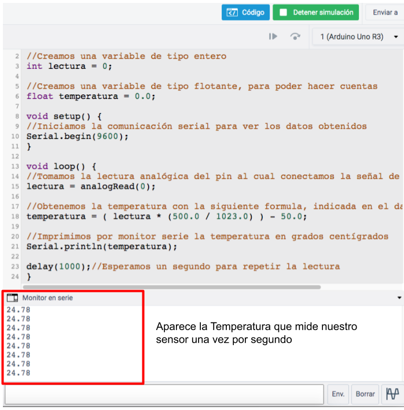
Task: Collapse serial monitor using right arrow
Action: coord(399,298)
